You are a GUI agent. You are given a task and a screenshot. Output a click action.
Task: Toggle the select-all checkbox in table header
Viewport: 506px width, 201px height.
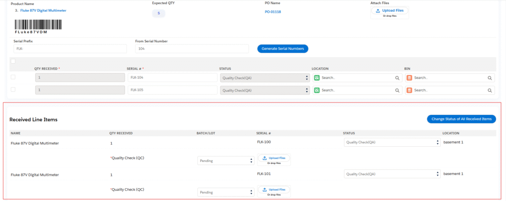(13, 61)
